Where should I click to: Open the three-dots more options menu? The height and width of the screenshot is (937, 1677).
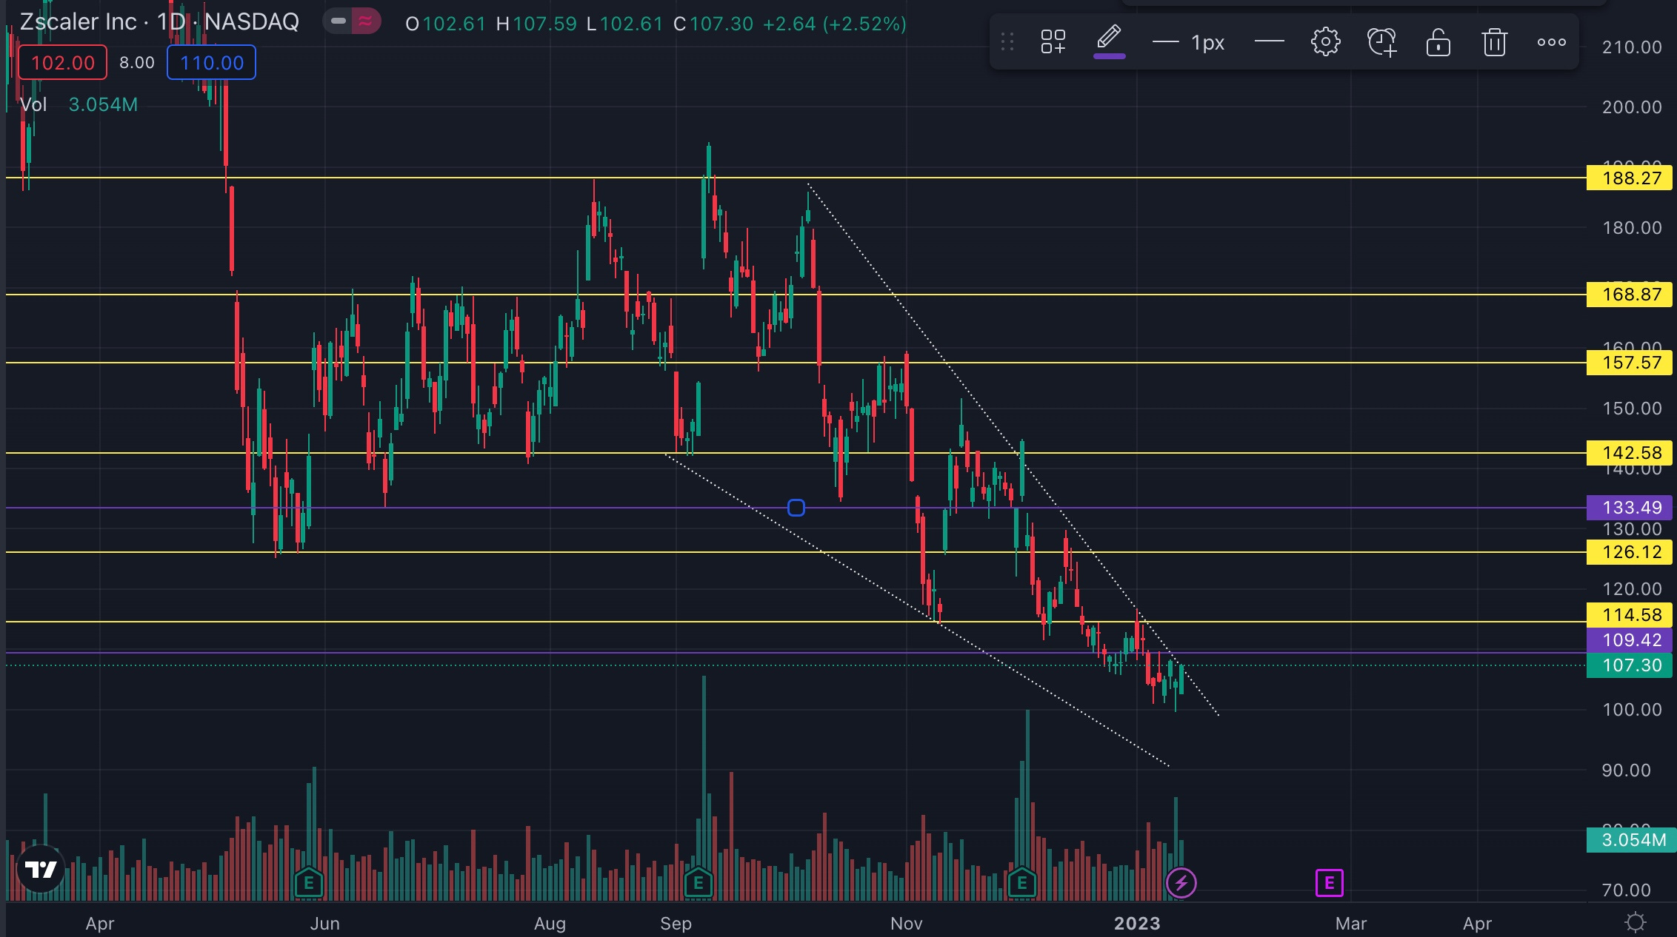click(x=1551, y=42)
